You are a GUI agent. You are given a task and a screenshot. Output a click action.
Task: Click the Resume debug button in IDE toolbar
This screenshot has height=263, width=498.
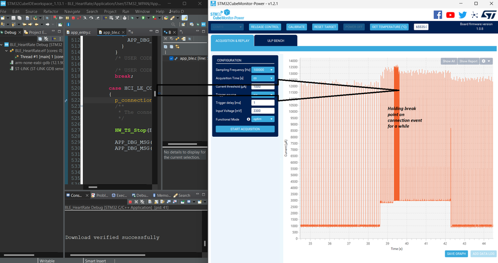(x=61, y=18)
